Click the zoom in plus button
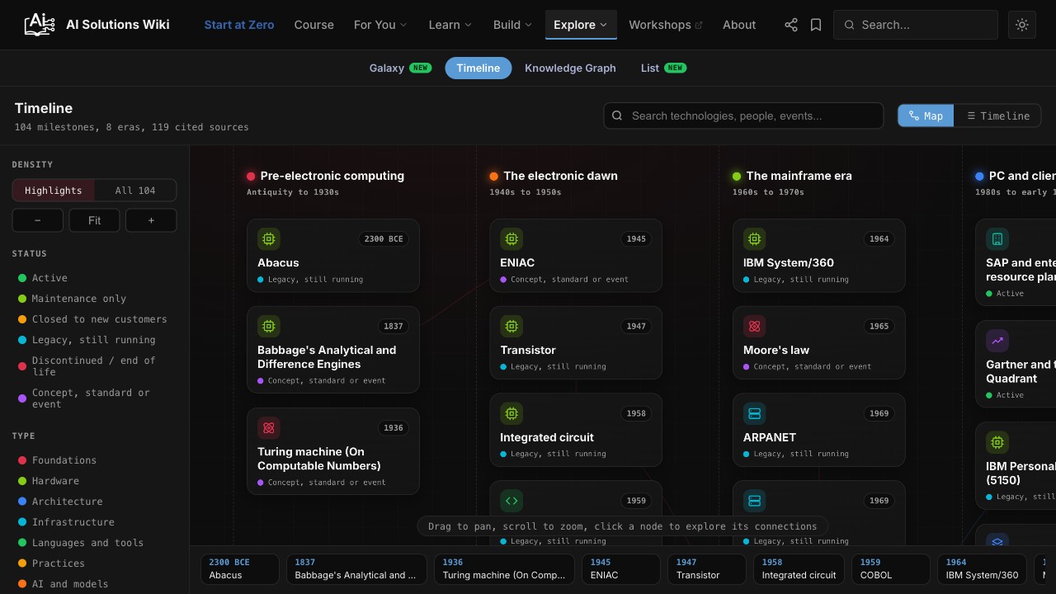1056x594 pixels. (x=151, y=220)
